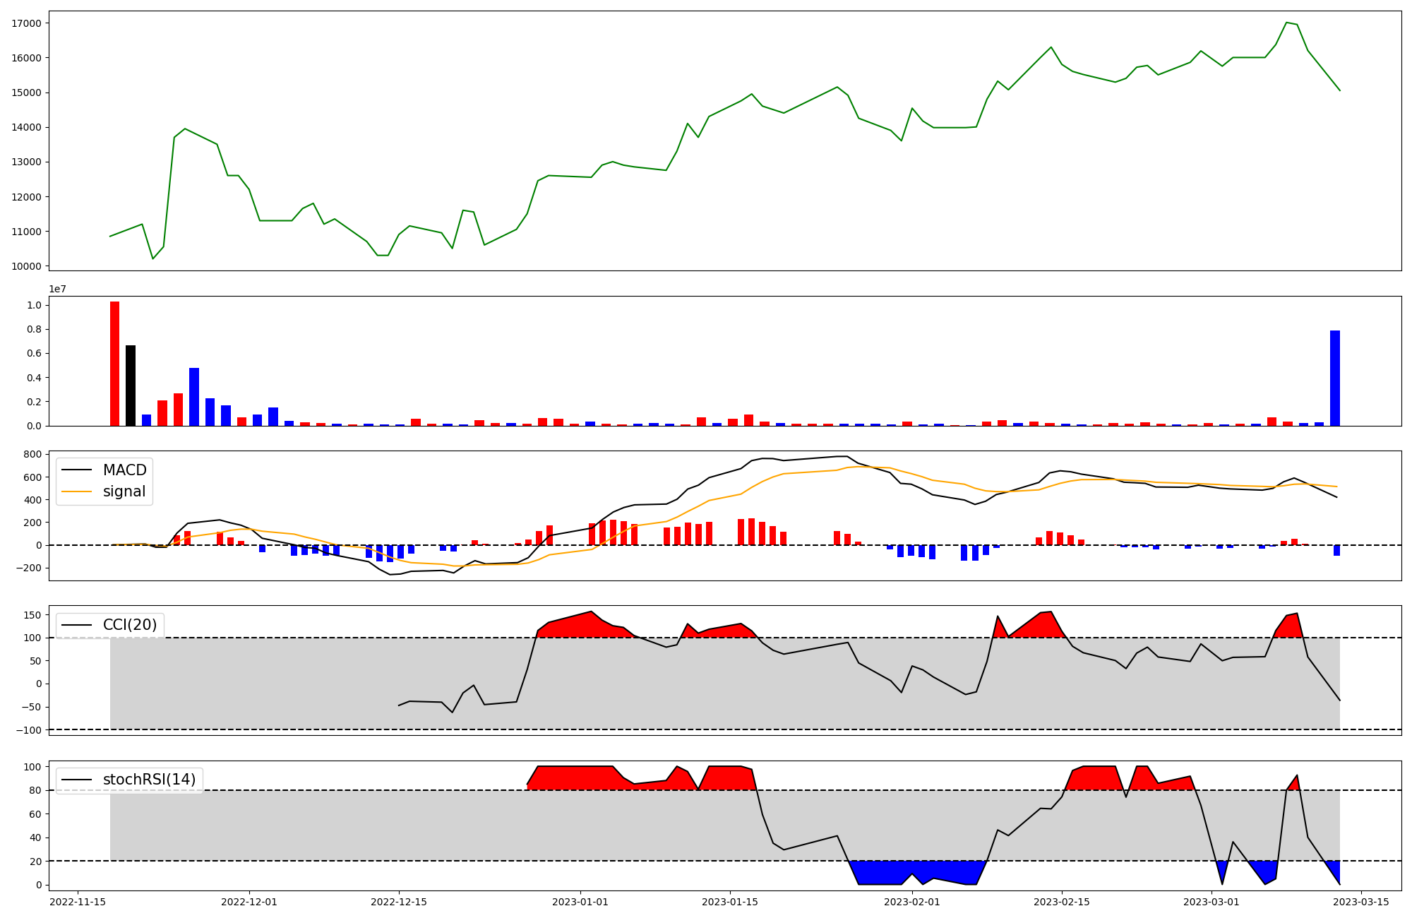The width and height of the screenshot is (1412, 918).
Task: Click the 800 tick on MACD axis
Action: (x=32, y=455)
